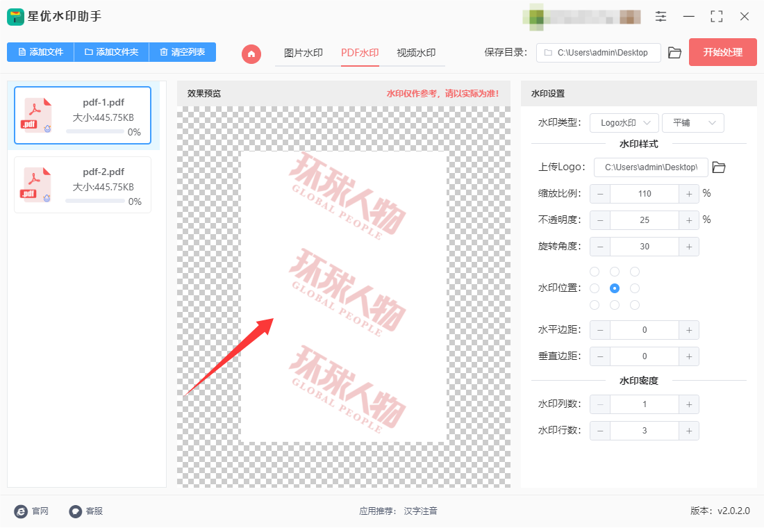Select the pdf-1.pdf file name
This screenshot has width=764, height=528.
(x=103, y=102)
